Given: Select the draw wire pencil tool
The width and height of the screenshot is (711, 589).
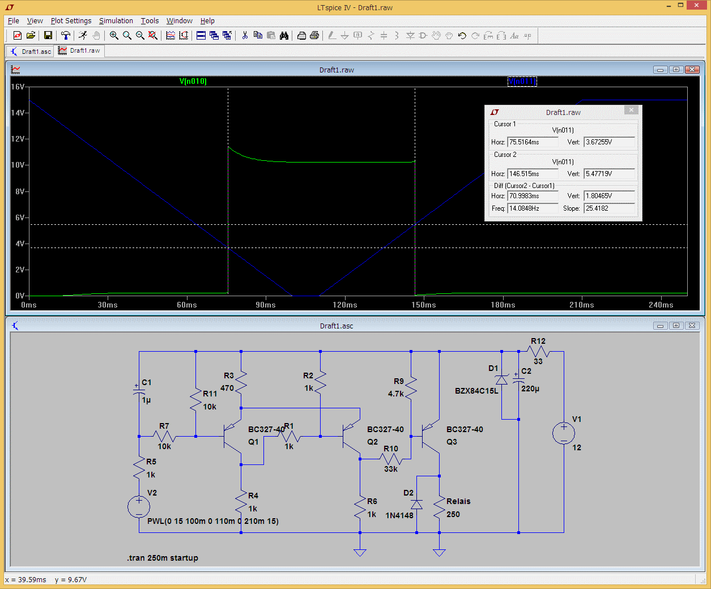Looking at the screenshot, I should [332, 35].
